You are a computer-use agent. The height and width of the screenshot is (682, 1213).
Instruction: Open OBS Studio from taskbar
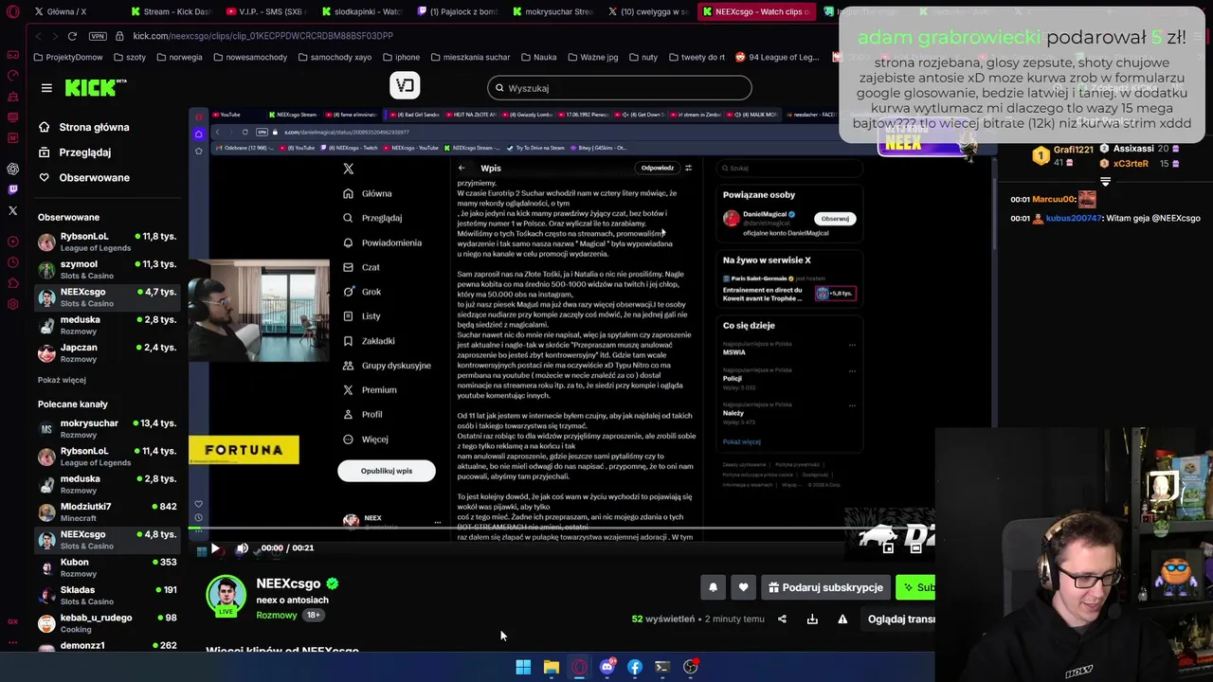[691, 667]
